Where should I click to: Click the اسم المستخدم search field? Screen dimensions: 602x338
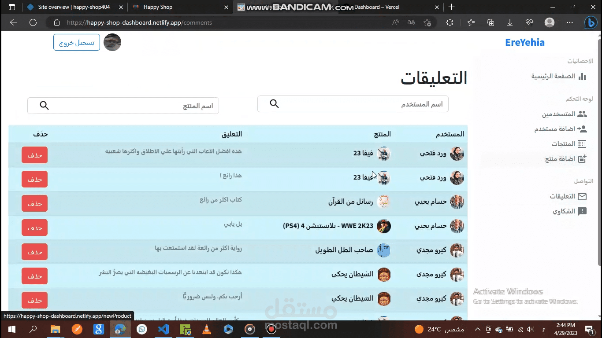click(353, 104)
